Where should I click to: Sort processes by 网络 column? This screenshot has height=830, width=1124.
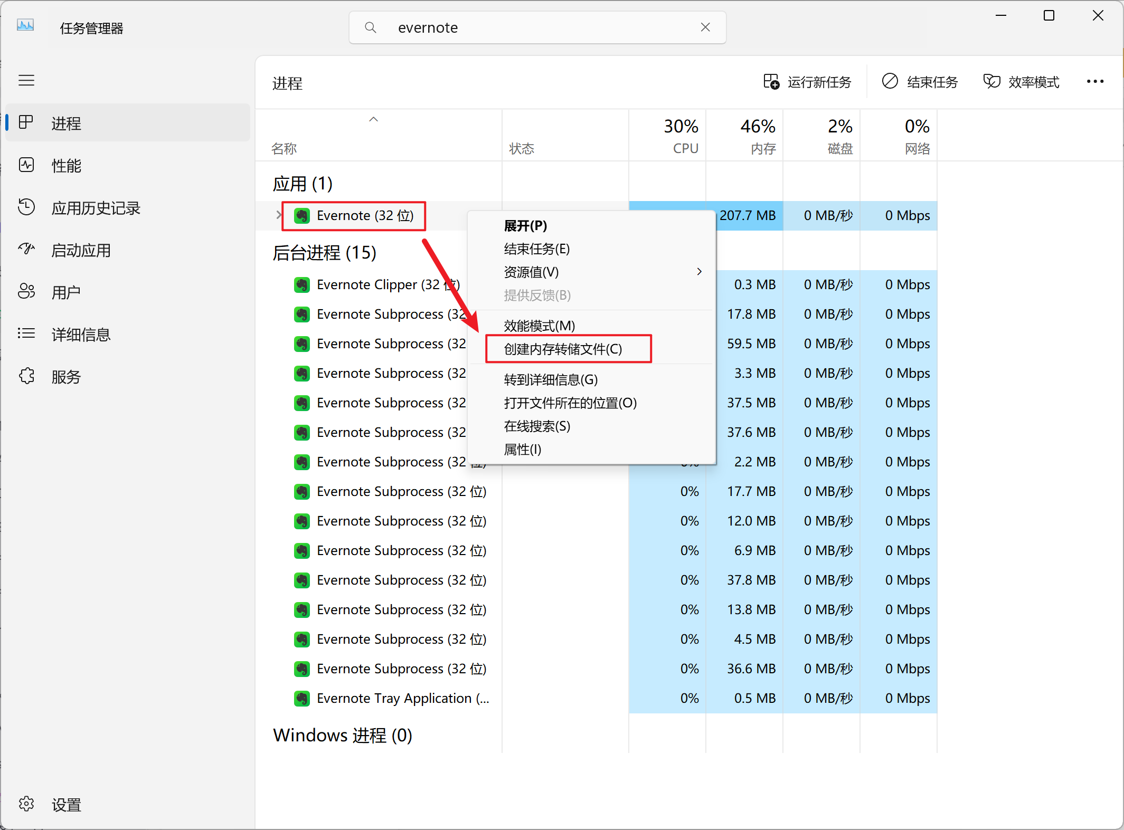pos(899,136)
